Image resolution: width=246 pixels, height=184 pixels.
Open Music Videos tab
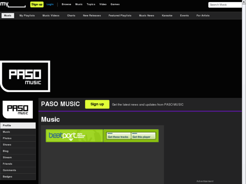pyautogui.click(x=51, y=16)
